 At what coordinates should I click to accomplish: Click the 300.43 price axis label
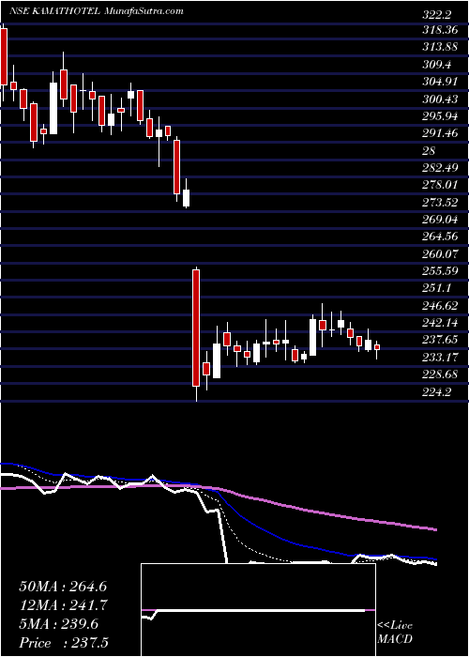[441, 99]
